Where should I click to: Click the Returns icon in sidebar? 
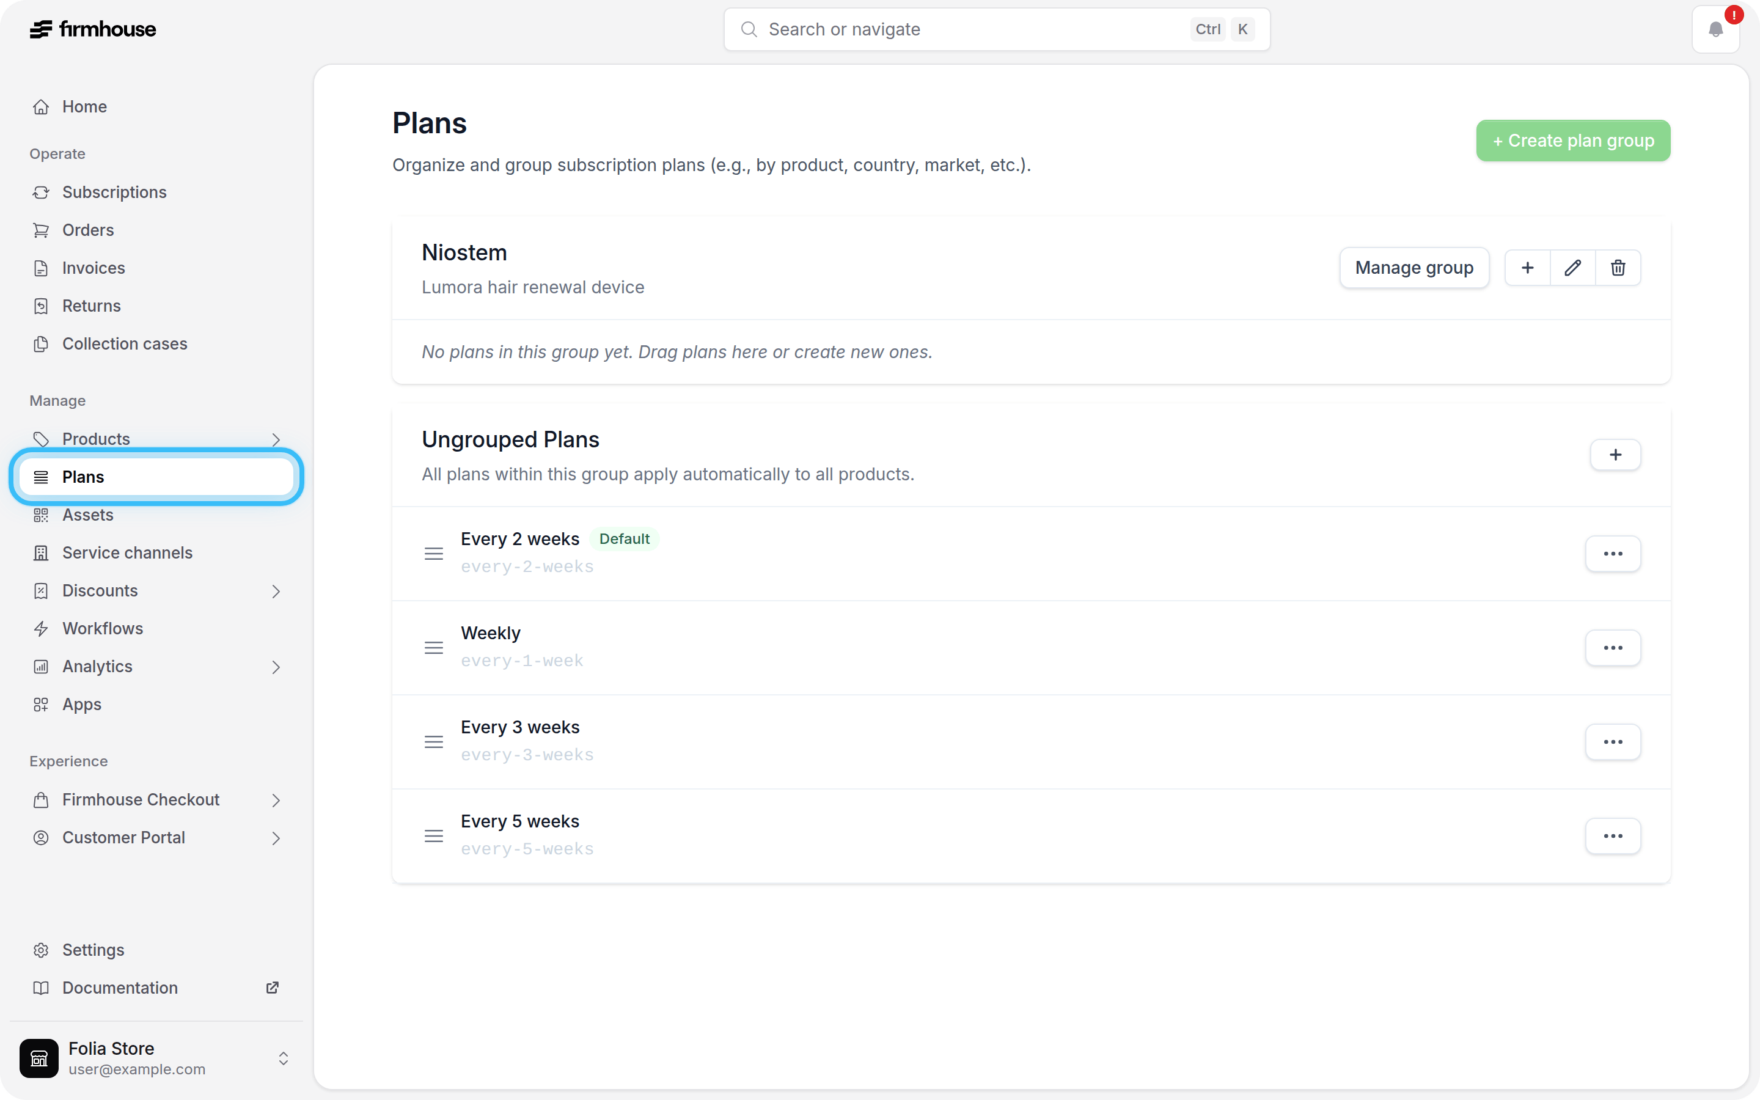[41, 306]
